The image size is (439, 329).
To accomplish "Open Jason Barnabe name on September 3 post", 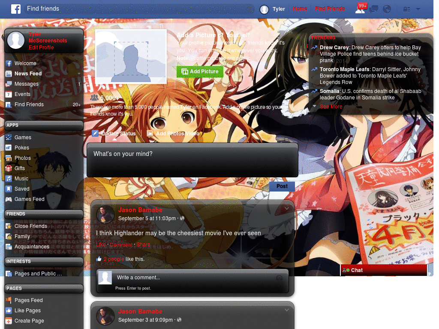I will [140, 311].
